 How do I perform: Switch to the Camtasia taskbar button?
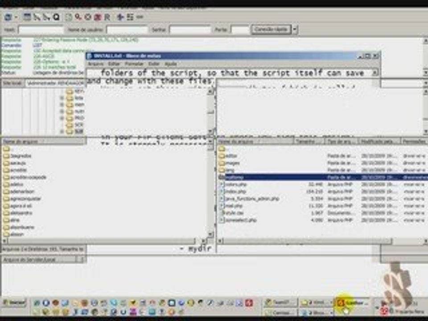tap(280, 312)
